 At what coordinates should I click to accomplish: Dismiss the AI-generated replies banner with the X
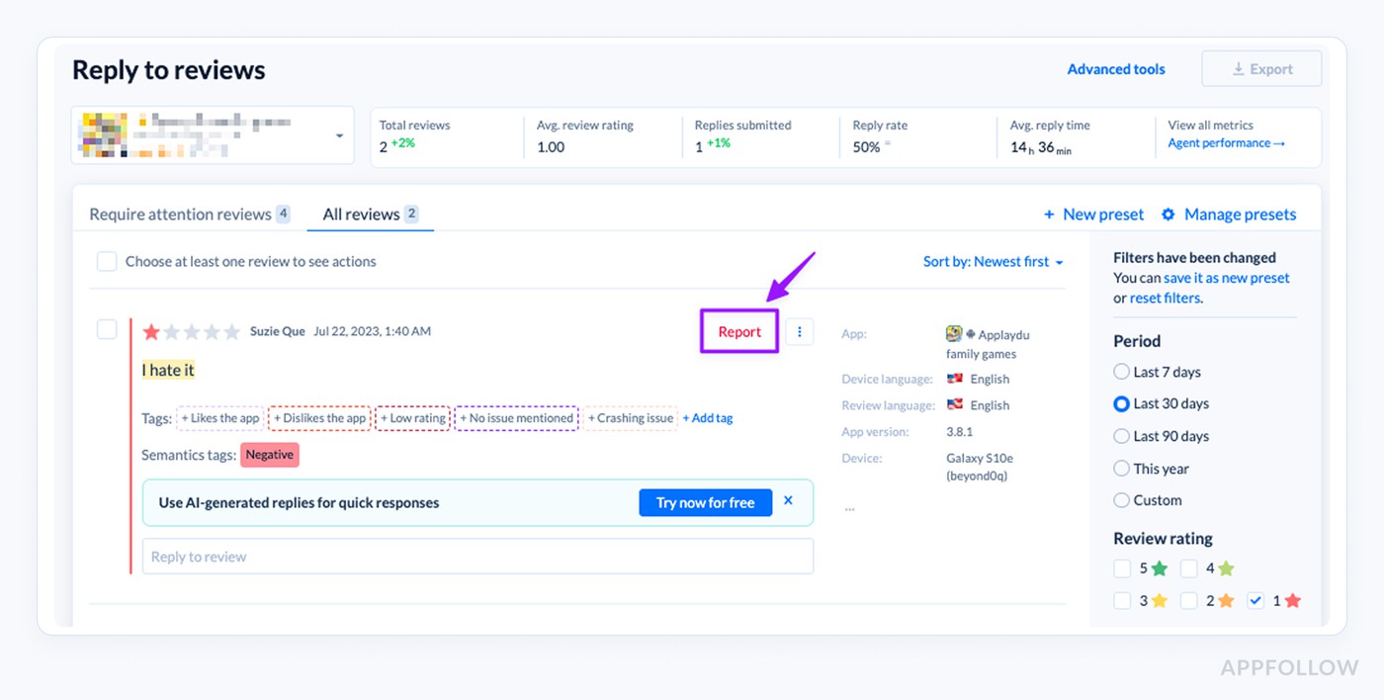pyautogui.click(x=788, y=501)
